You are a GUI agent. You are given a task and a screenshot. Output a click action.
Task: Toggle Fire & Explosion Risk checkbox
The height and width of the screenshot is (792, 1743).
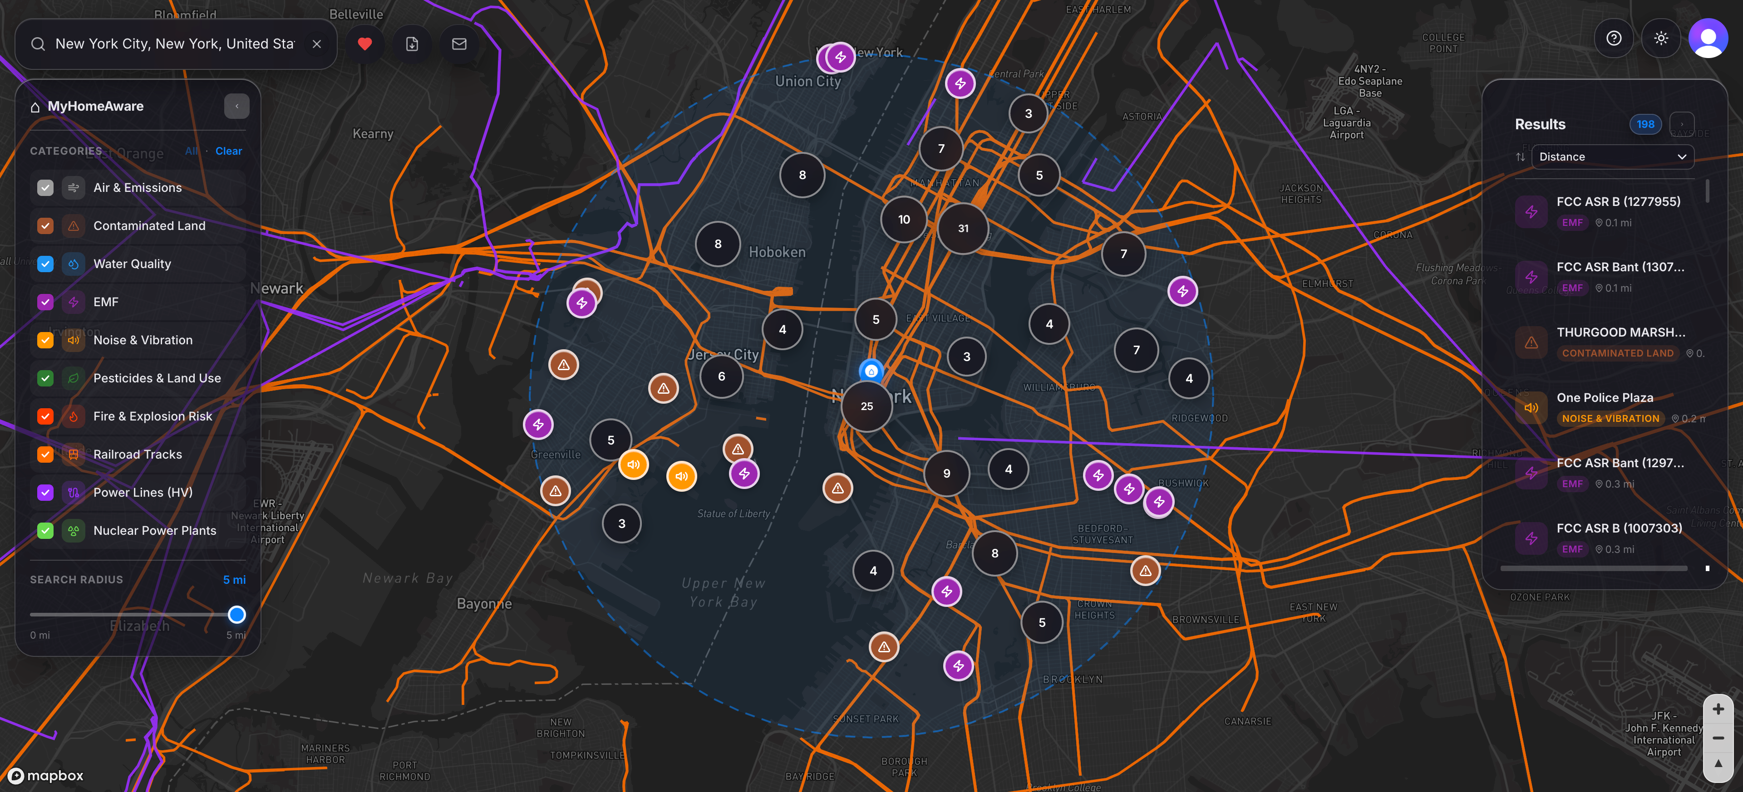tap(45, 416)
